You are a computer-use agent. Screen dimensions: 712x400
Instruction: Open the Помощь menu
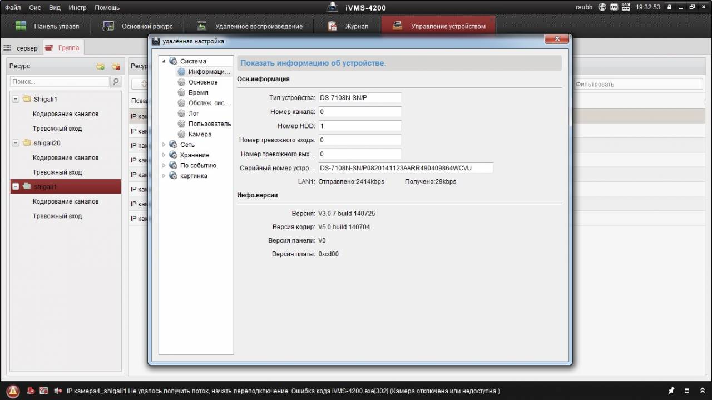click(107, 8)
